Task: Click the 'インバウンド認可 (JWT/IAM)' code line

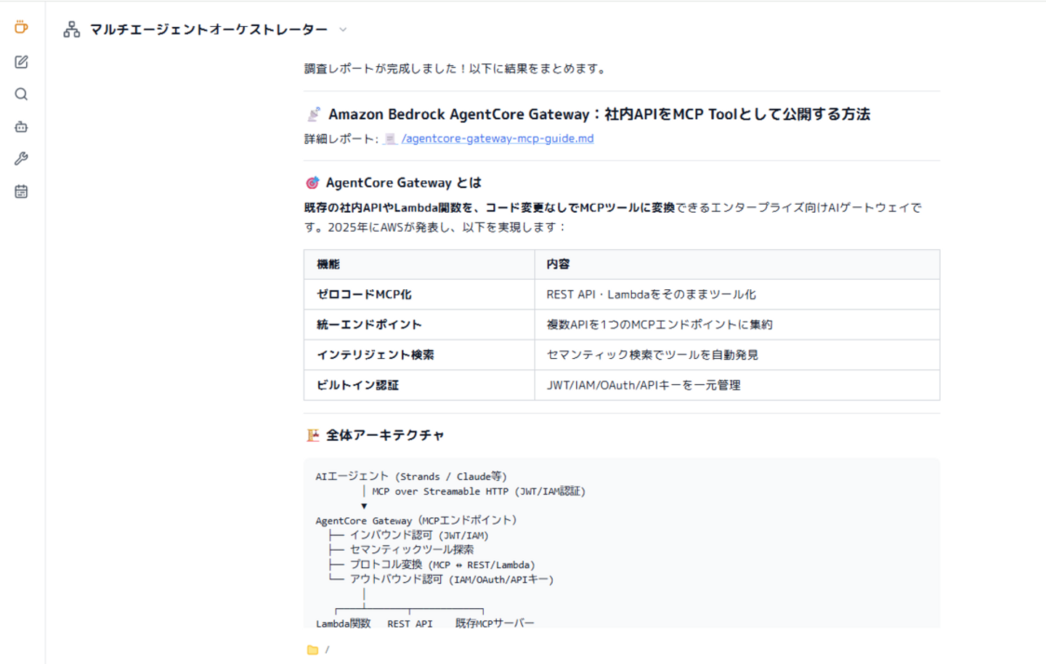Action: click(x=419, y=535)
